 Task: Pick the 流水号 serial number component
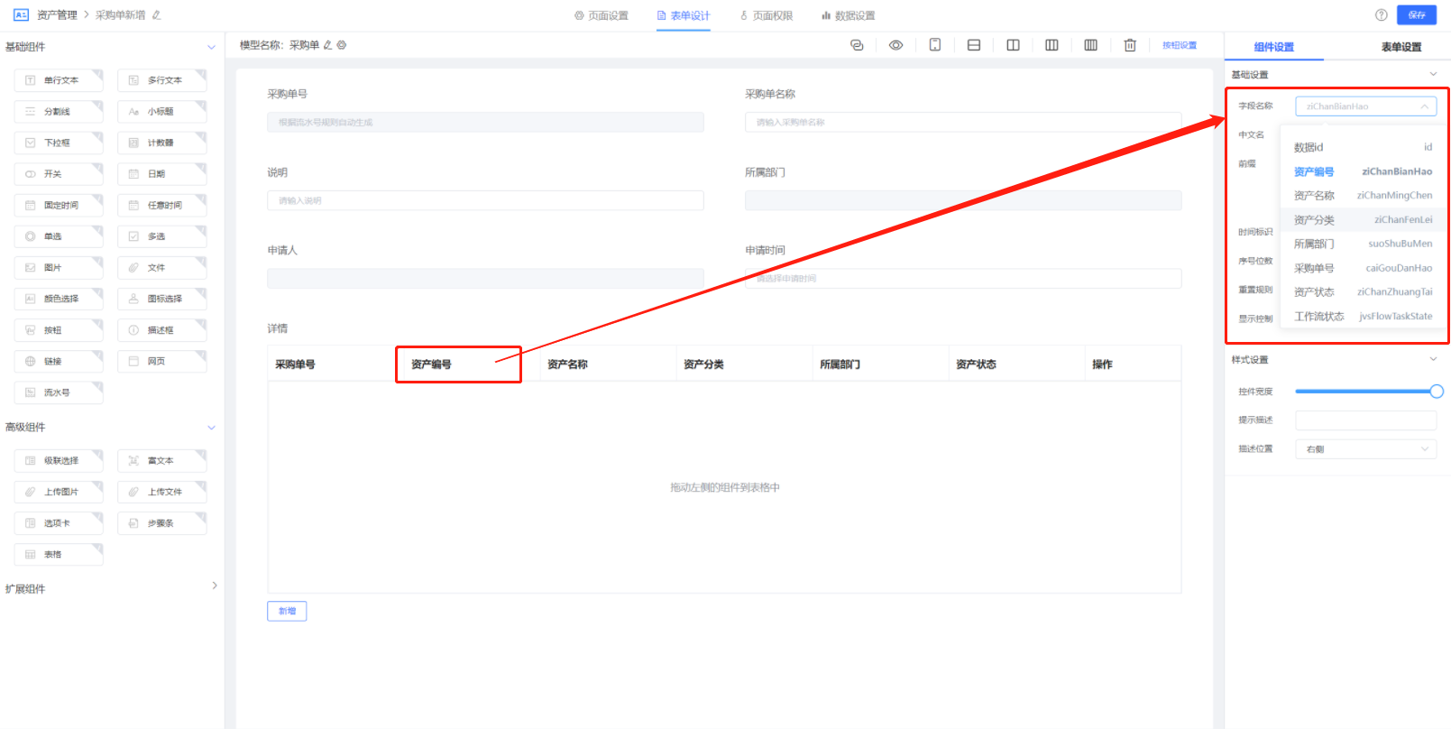pyautogui.click(x=59, y=392)
